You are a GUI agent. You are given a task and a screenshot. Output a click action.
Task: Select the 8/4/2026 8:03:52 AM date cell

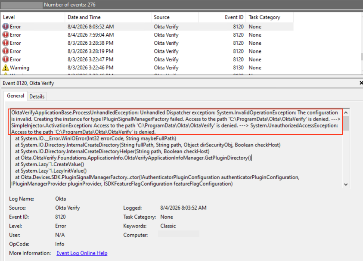point(91,27)
